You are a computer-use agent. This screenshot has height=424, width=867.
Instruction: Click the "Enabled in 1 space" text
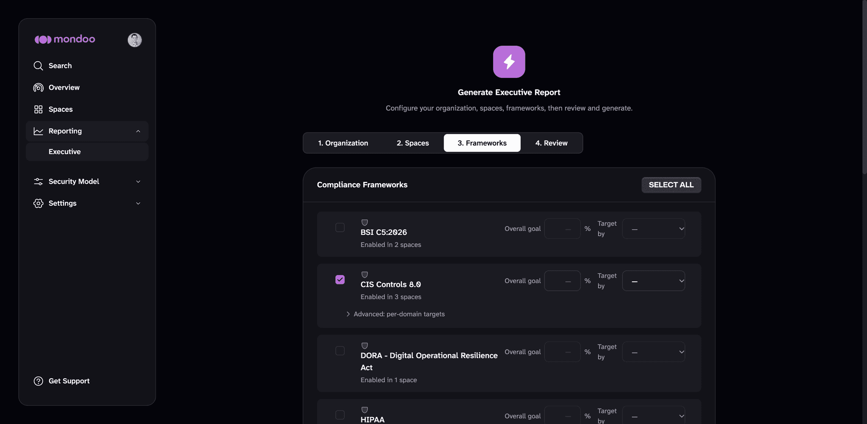pos(389,380)
